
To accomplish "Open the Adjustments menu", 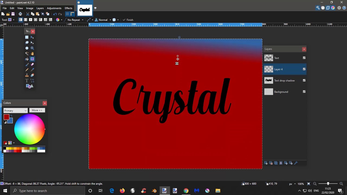I will point(54,8).
